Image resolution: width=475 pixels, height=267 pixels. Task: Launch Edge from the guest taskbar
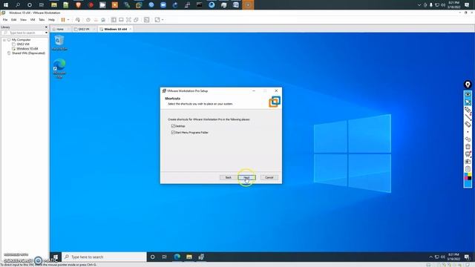tap(177, 257)
